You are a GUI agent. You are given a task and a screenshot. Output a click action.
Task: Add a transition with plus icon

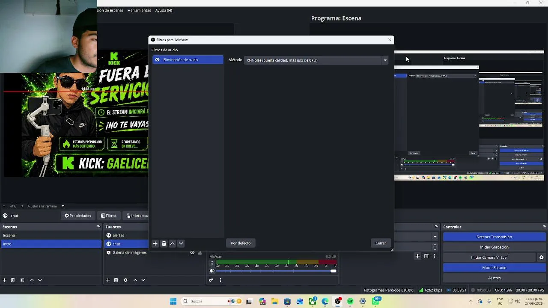point(417,256)
